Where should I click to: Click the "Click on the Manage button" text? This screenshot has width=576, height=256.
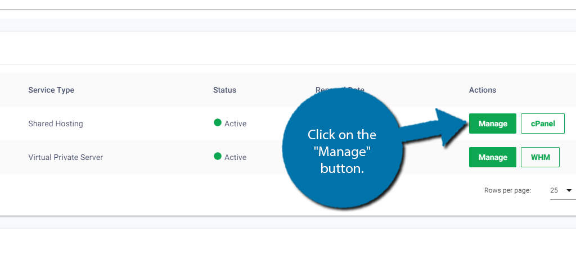[x=342, y=152]
